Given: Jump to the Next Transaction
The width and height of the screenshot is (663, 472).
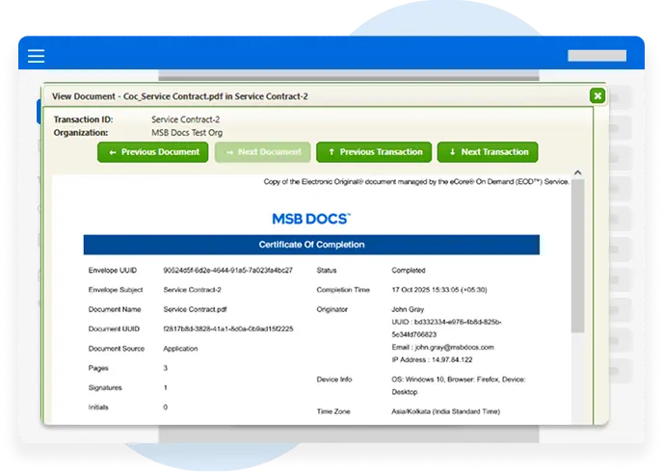Looking at the screenshot, I should click(488, 152).
